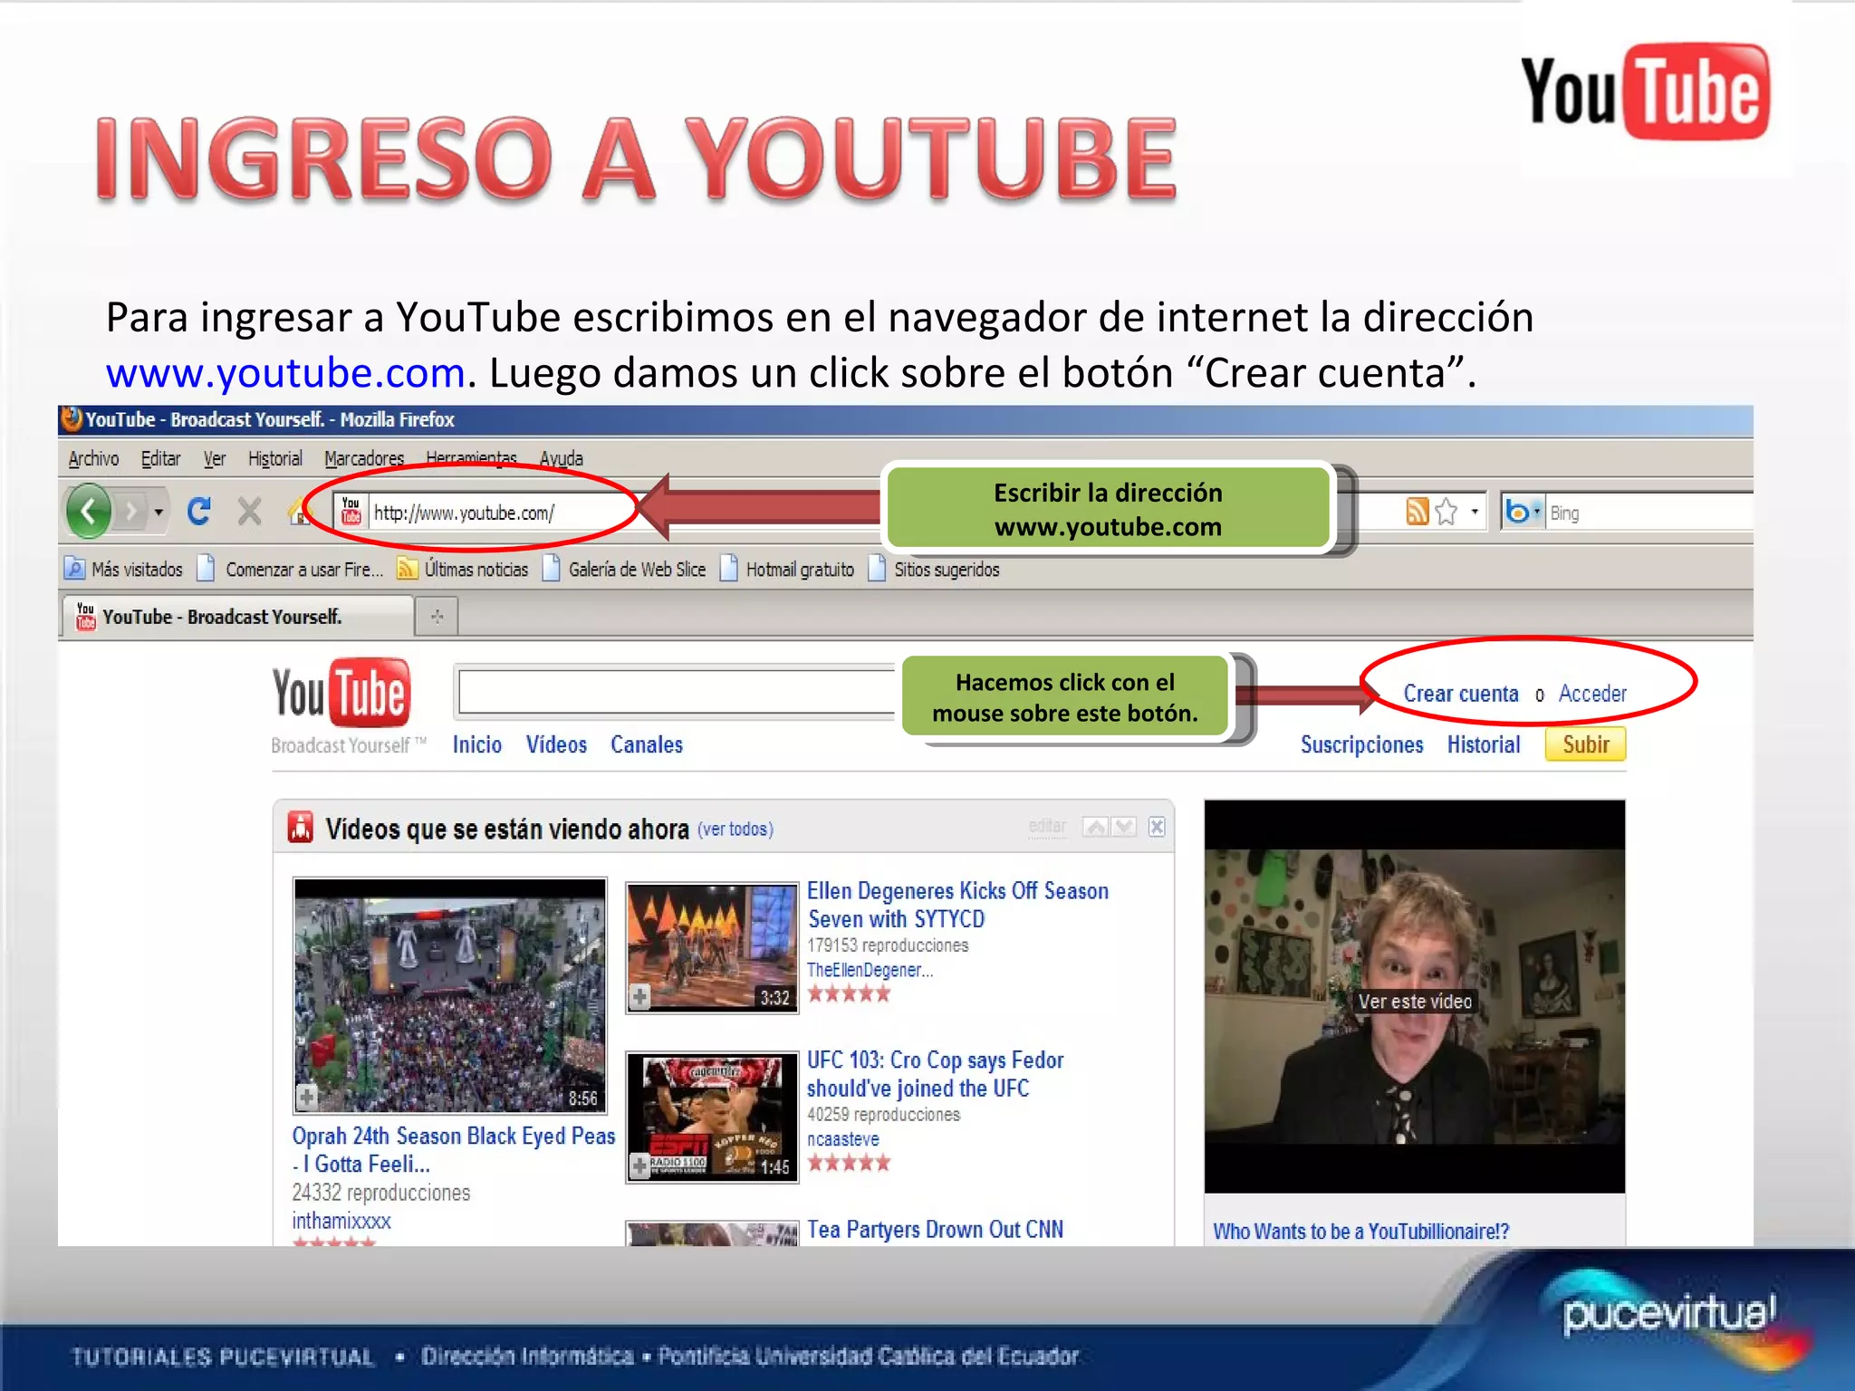Open TheEllenDegener... channel link
This screenshot has width=1855, height=1391.
870,970
